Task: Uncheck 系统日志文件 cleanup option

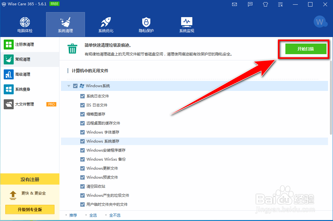Action: pyautogui.click(x=82, y=96)
